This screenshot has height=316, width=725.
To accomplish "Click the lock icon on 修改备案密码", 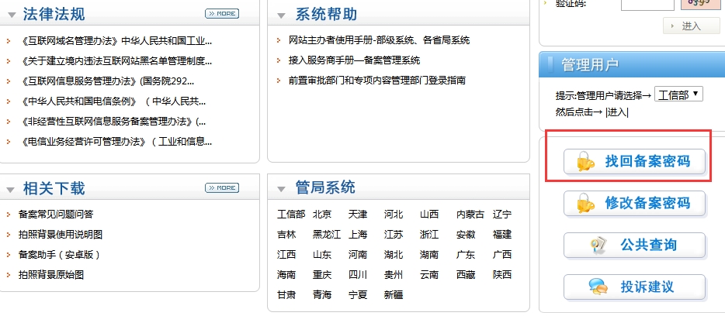I will 585,204.
